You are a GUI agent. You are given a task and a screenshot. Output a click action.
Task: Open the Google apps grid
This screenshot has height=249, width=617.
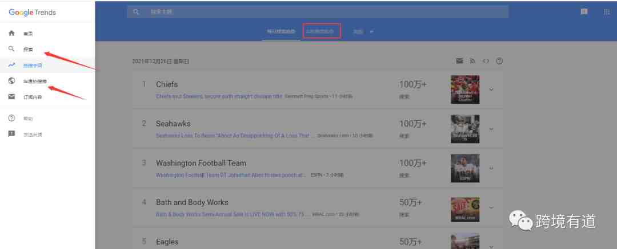(606, 12)
